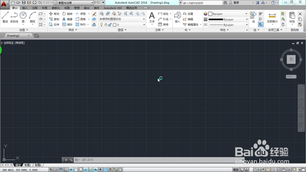Click the Scale (缩放) tool
306x172 pixels.
coord(67,24)
